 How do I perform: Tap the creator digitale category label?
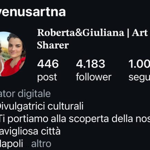pos(25,94)
